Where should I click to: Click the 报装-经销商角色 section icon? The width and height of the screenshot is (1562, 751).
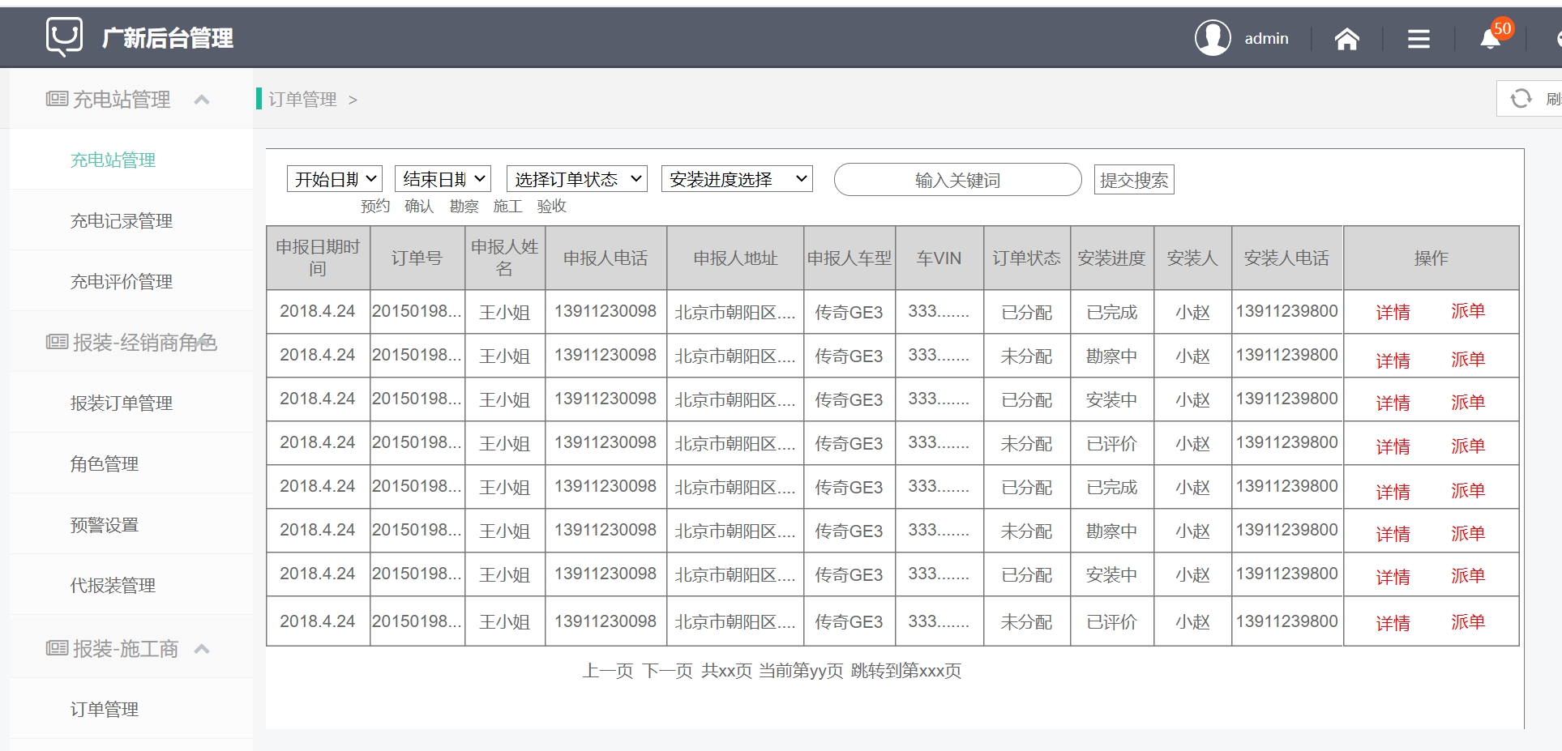[x=57, y=342]
